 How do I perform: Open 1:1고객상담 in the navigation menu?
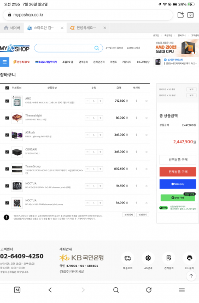(143, 62)
